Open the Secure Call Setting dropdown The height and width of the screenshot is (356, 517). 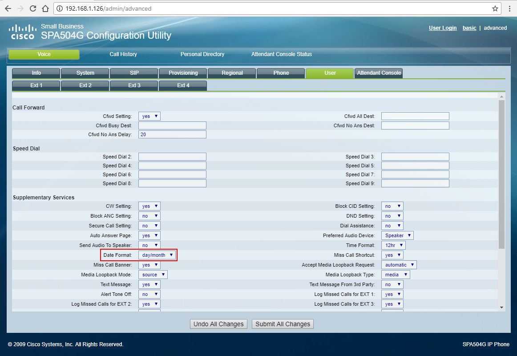[149, 226]
